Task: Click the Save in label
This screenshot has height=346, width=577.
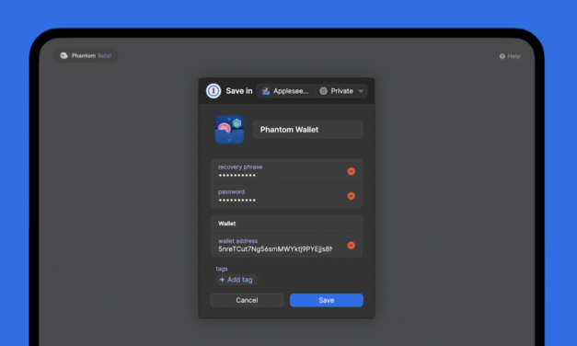Action: pos(239,91)
